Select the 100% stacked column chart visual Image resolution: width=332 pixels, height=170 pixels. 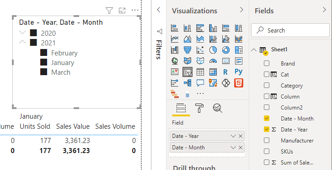[239, 28]
